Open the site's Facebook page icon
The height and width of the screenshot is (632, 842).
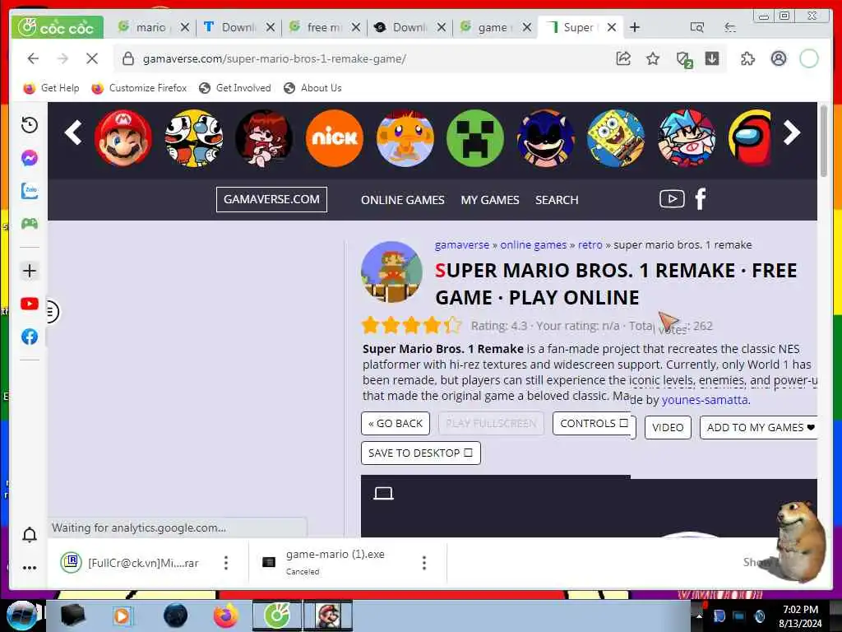tap(701, 199)
